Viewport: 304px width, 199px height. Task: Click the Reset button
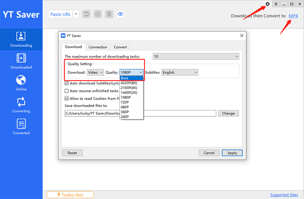coord(72,153)
